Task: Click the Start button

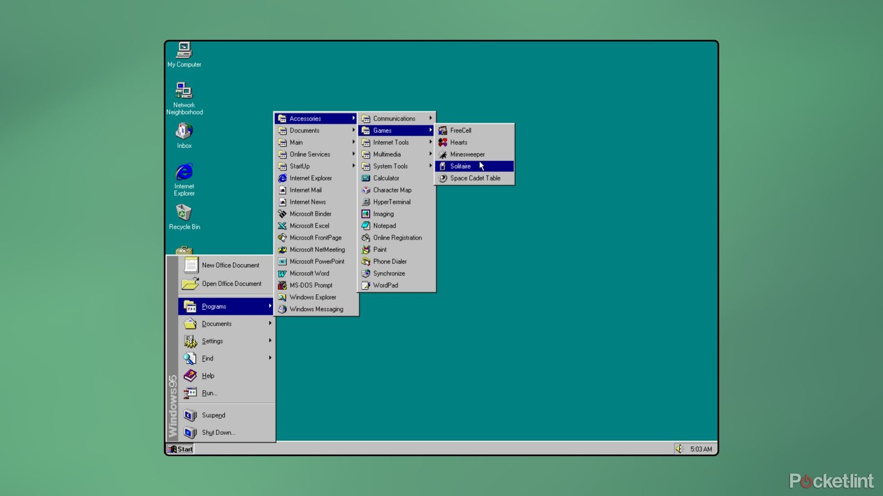Action: (x=180, y=449)
